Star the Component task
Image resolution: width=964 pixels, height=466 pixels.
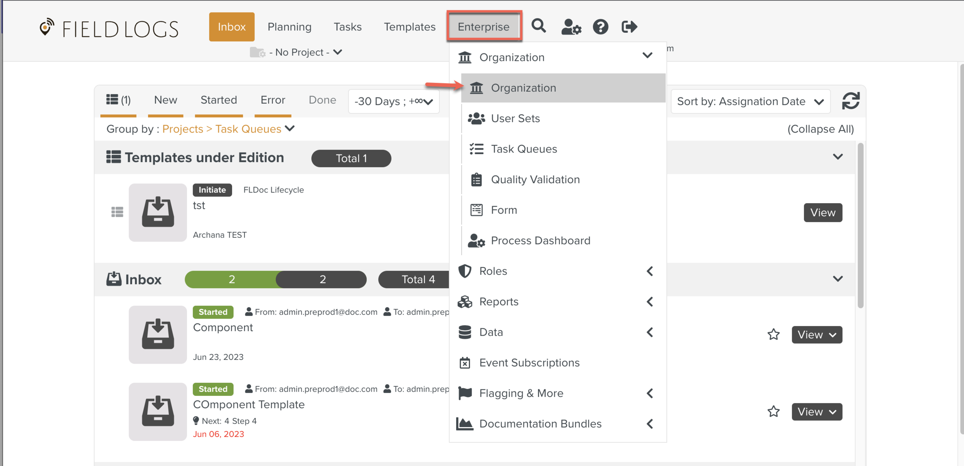pos(773,334)
